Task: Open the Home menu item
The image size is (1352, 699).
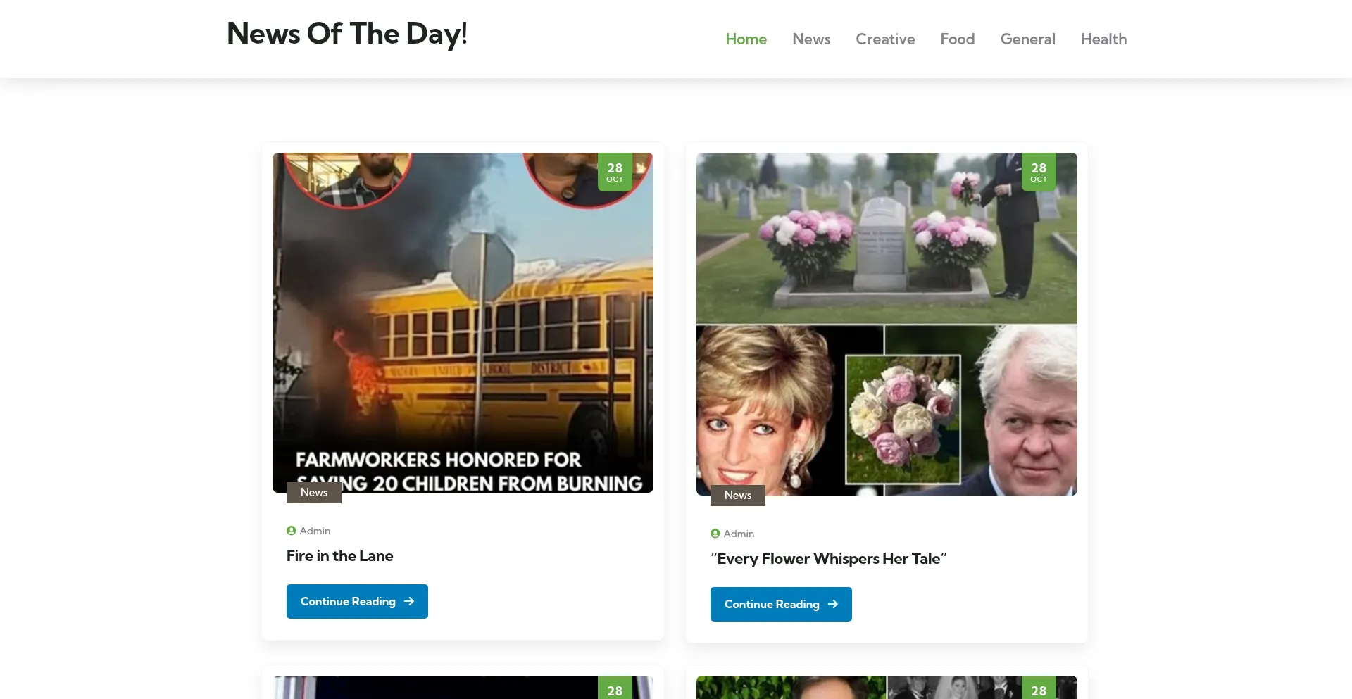Action: pyautogui.click(x=746, y=39)
